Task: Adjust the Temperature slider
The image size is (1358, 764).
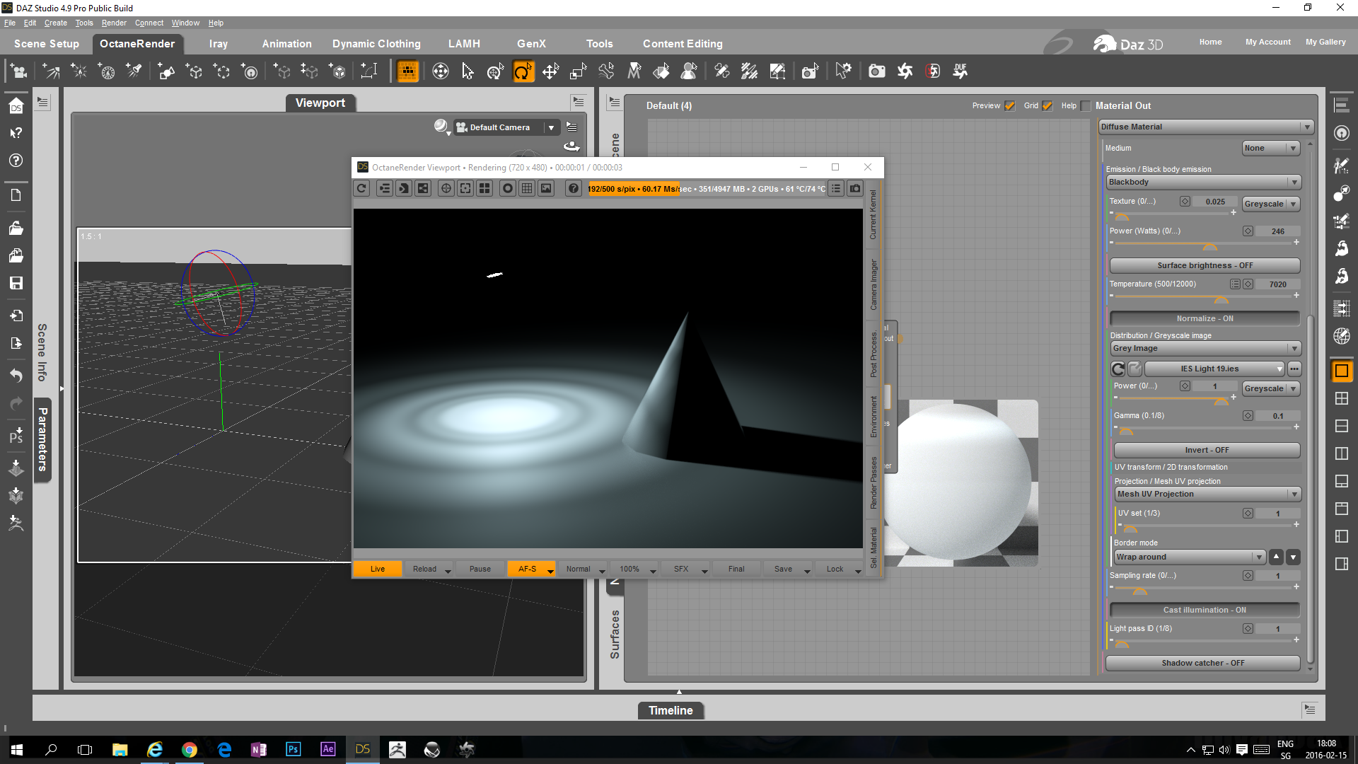Action: point(1221,298)
